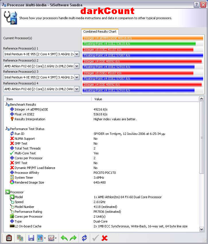The width and height of the screenshot is (208, 244).
Task: Click the stethoscope module icon in header
Action: tap(10, 18)
